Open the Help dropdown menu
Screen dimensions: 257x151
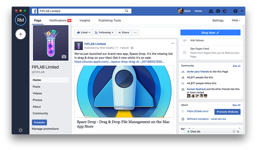point(236,20)
